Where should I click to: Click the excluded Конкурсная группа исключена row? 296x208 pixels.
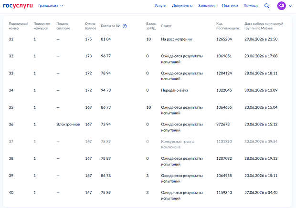click(x=147, y=144)
